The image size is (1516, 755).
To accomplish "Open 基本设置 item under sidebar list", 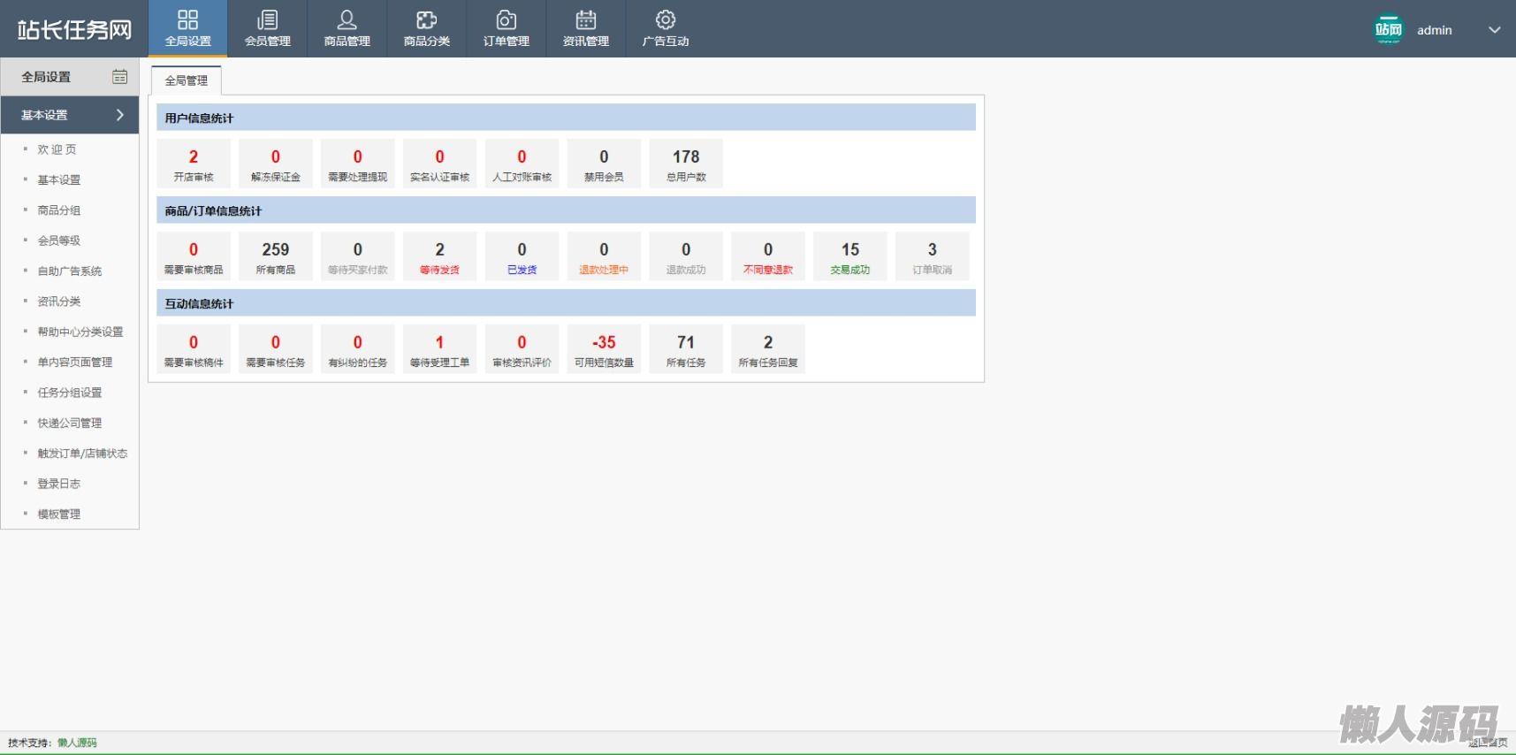I will pos(58,179).
